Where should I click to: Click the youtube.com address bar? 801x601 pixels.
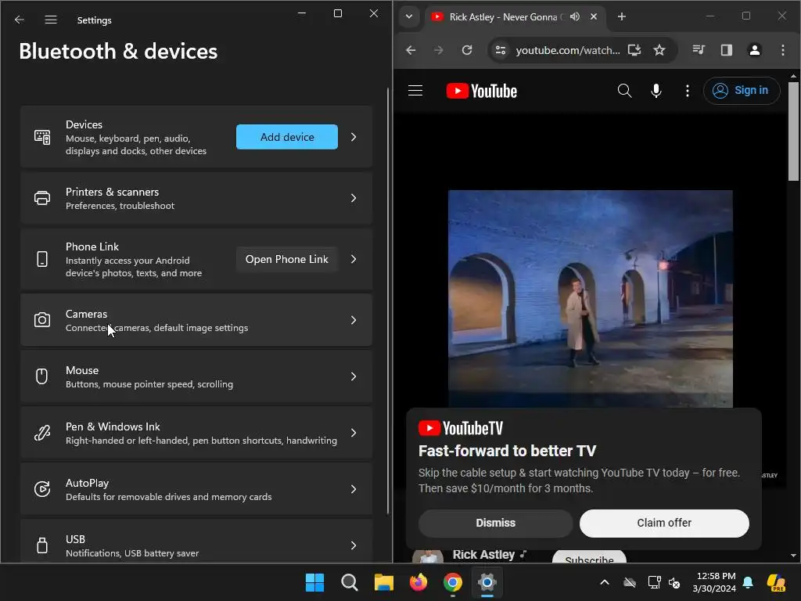coord(568,50)
